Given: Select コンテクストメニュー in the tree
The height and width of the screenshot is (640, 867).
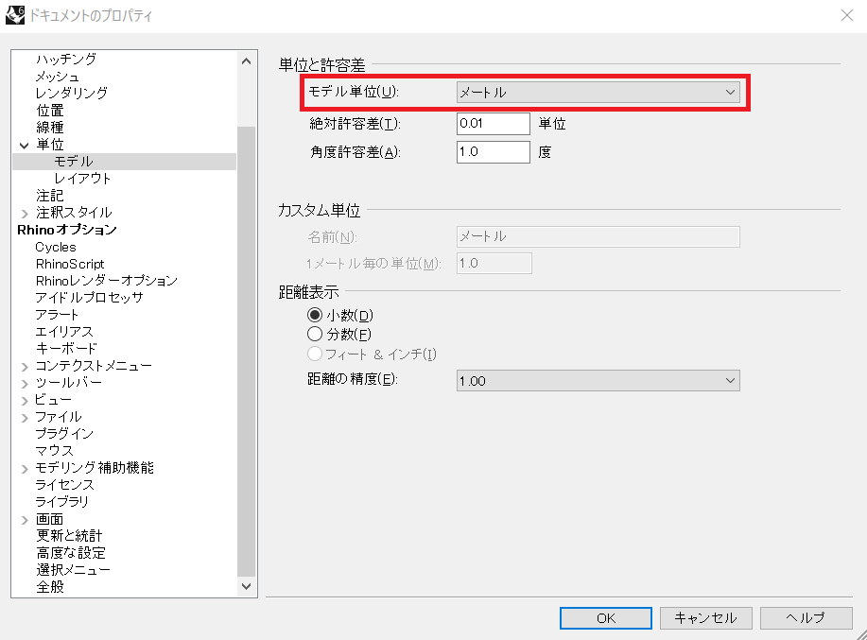Looking at the screenshot, I should [x=94, y=365].
